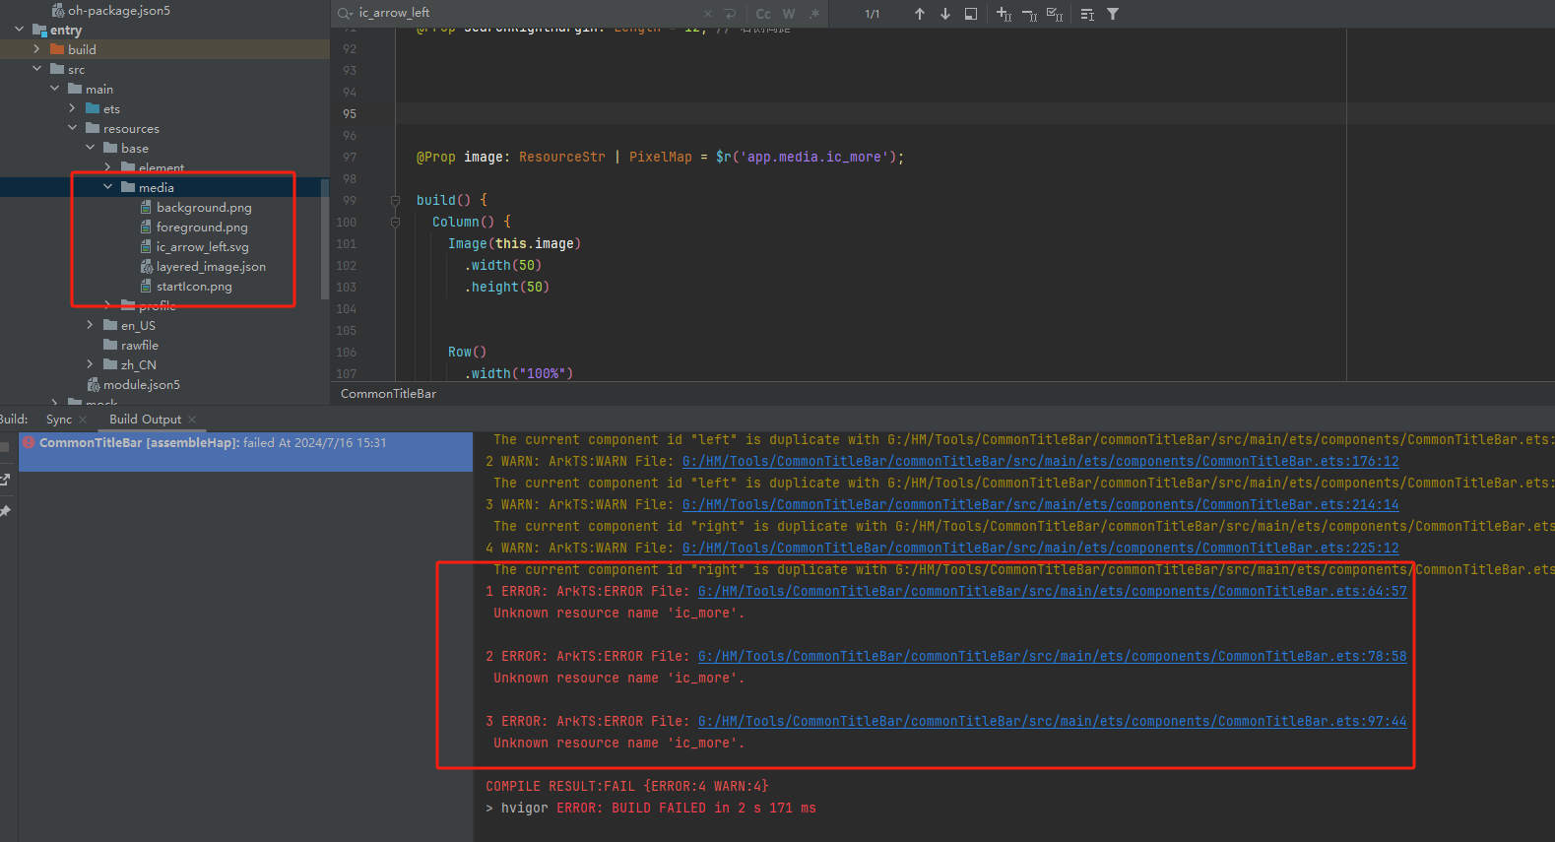Click into the ic_arrow_left search field
This screenshot has height=842, width=1555.
(x=527, y=13)
